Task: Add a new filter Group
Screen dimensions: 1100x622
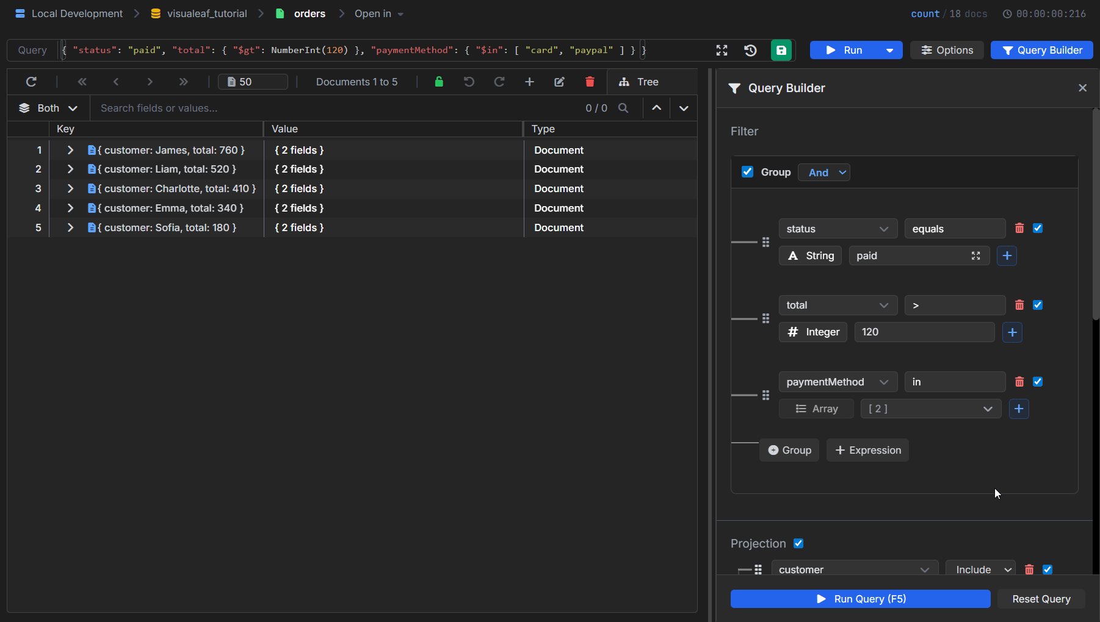Action: pos(789,450)
